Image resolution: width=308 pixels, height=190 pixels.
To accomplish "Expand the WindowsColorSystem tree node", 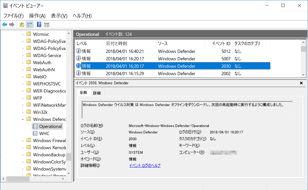I will coord(23,162).
